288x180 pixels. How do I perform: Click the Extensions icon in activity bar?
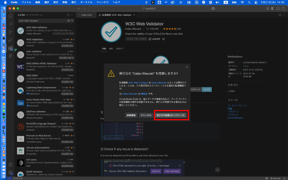(11, 48)
